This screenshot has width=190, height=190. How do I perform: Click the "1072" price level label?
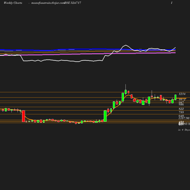coord(182,99)
